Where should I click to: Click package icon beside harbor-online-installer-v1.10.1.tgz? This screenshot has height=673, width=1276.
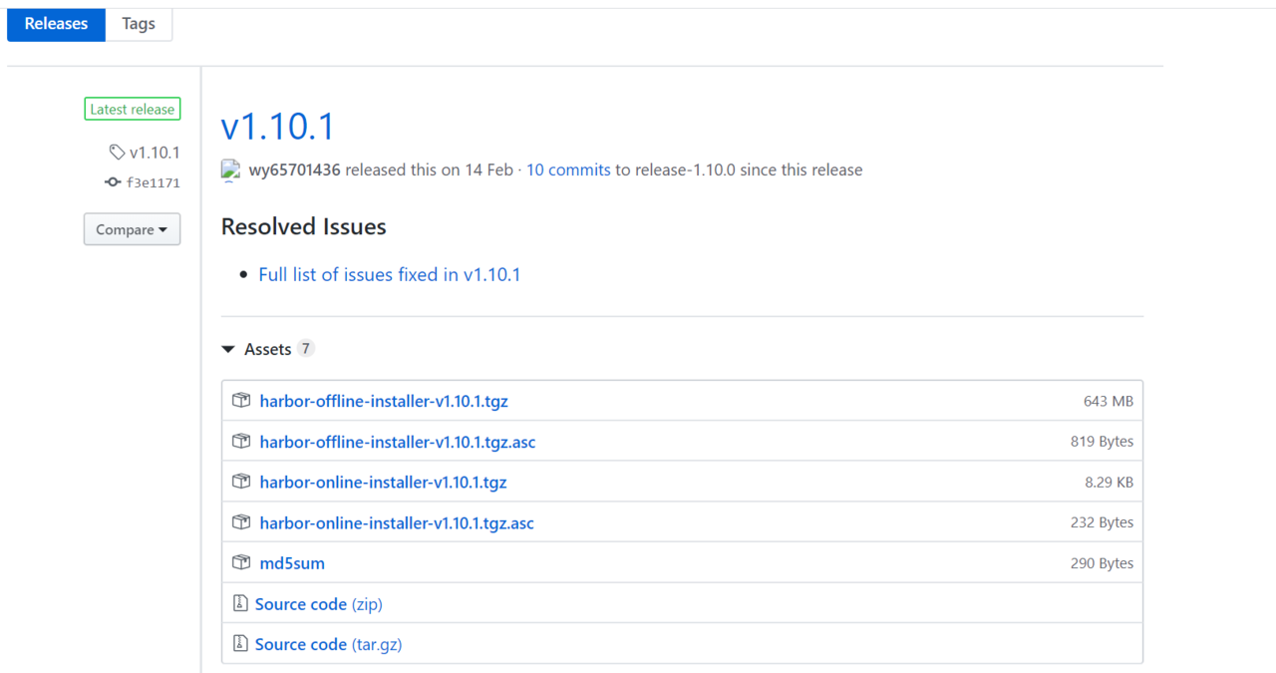[x=241, y=482]
